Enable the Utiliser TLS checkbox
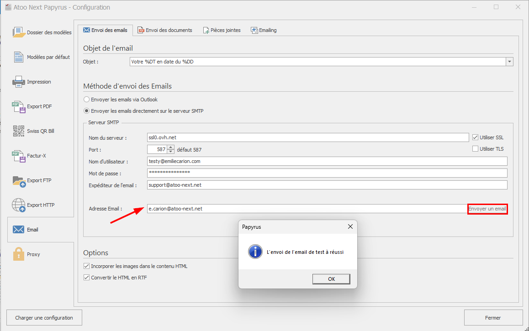The width and height of the screenshot is (529, 331). (476, 149)
